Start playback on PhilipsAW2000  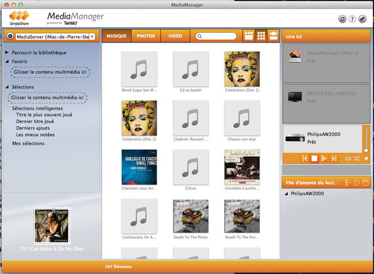click(324, 159)
